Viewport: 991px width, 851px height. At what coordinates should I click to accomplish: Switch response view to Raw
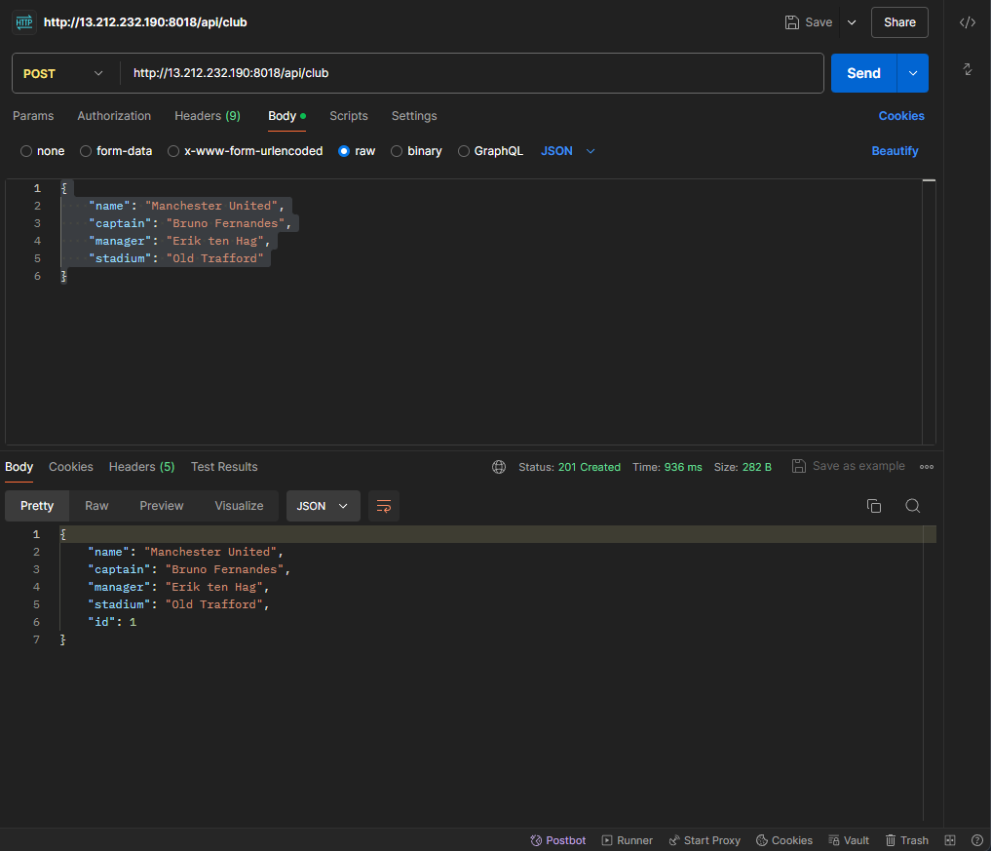96,506
